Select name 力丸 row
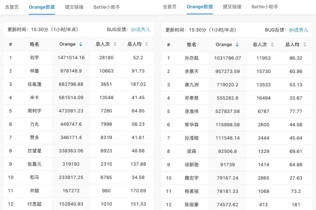This screenshot has width=316, height=210. point(35,124)
